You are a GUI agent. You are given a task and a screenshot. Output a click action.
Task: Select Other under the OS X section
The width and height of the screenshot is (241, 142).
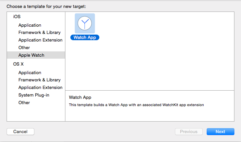click(x=24, y=103)
